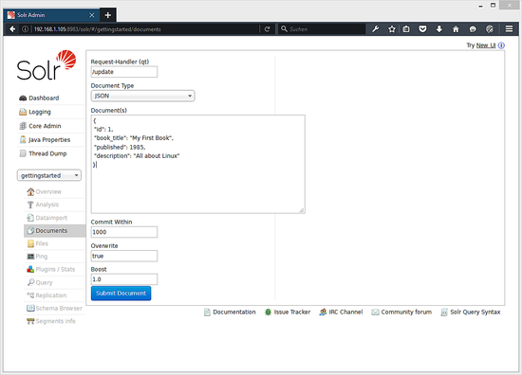This screenshot has width=522, height=375.
Task: Open the IRC Channel link
Action: pyautogui.click(x=341, y=312)
